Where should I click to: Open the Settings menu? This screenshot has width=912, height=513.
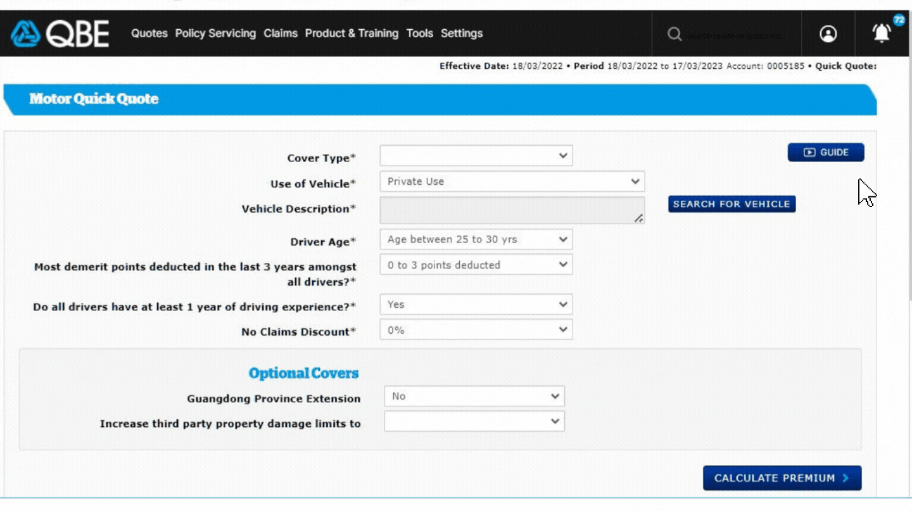(462, 34)
